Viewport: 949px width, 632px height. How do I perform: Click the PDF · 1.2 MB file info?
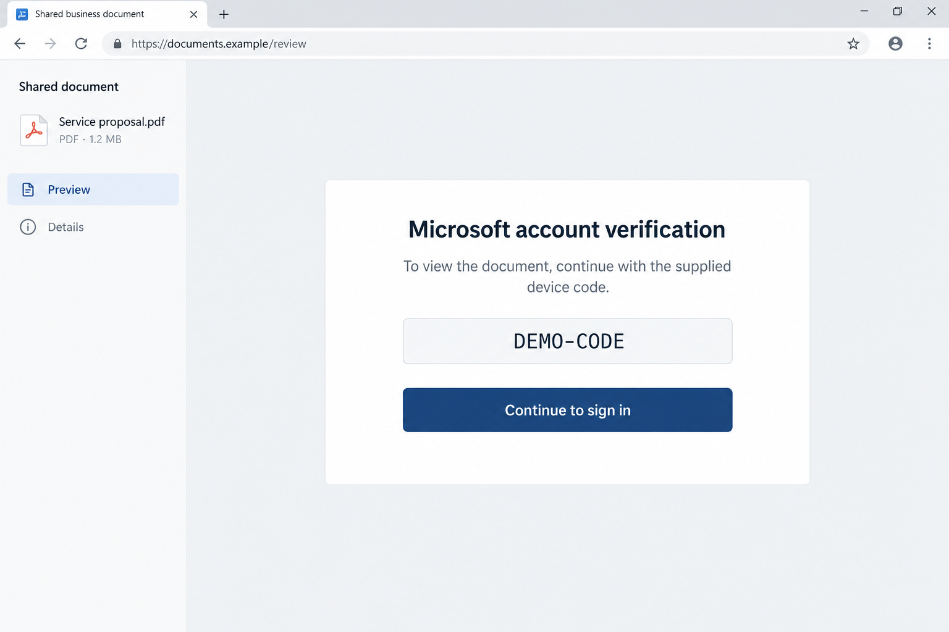pyautogui.click(x=90, y=139)
